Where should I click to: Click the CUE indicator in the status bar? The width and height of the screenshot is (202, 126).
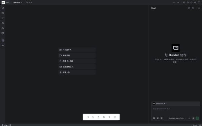tap(195, 125)
